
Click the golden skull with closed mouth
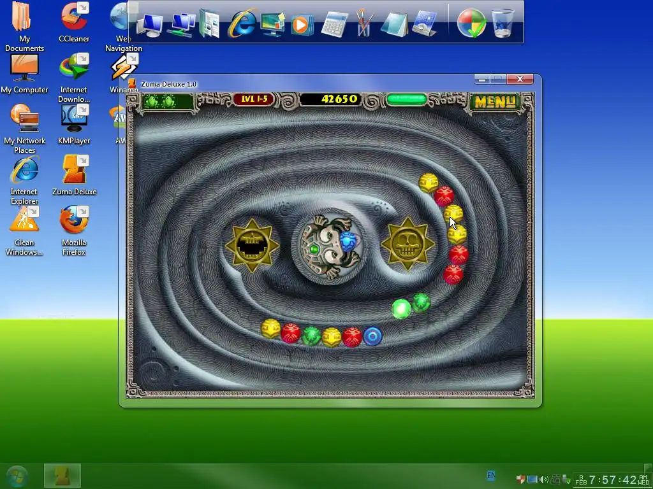tap(407, 244)
